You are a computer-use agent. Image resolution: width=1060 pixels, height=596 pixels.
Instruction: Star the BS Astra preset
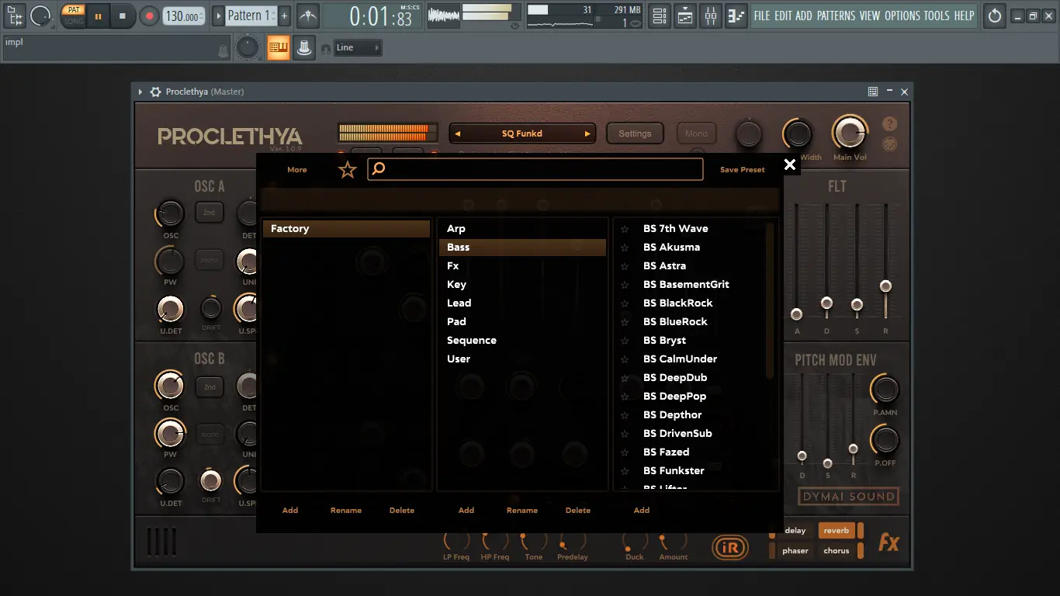(625, 266)
